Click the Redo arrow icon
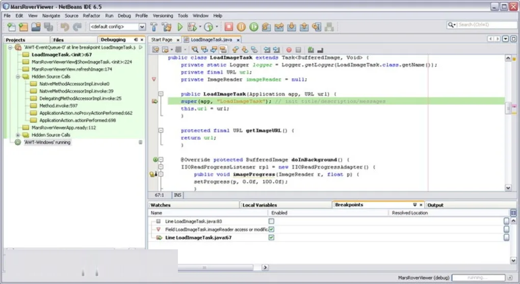This screenshot has height=284, width=520. click(x=77, y=27)
